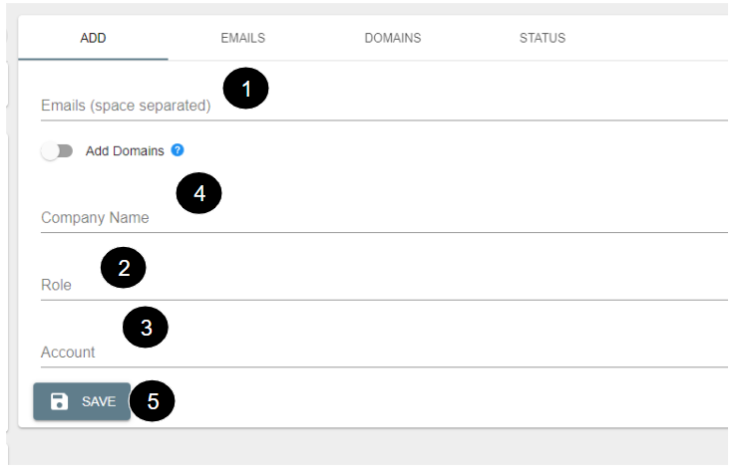Click the SAVE text label
This screenshot has height=474, width=740.
coord(99,401)
